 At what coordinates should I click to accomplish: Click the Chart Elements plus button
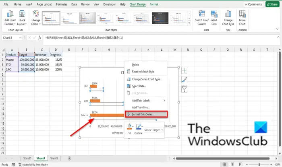click(184, 70)
